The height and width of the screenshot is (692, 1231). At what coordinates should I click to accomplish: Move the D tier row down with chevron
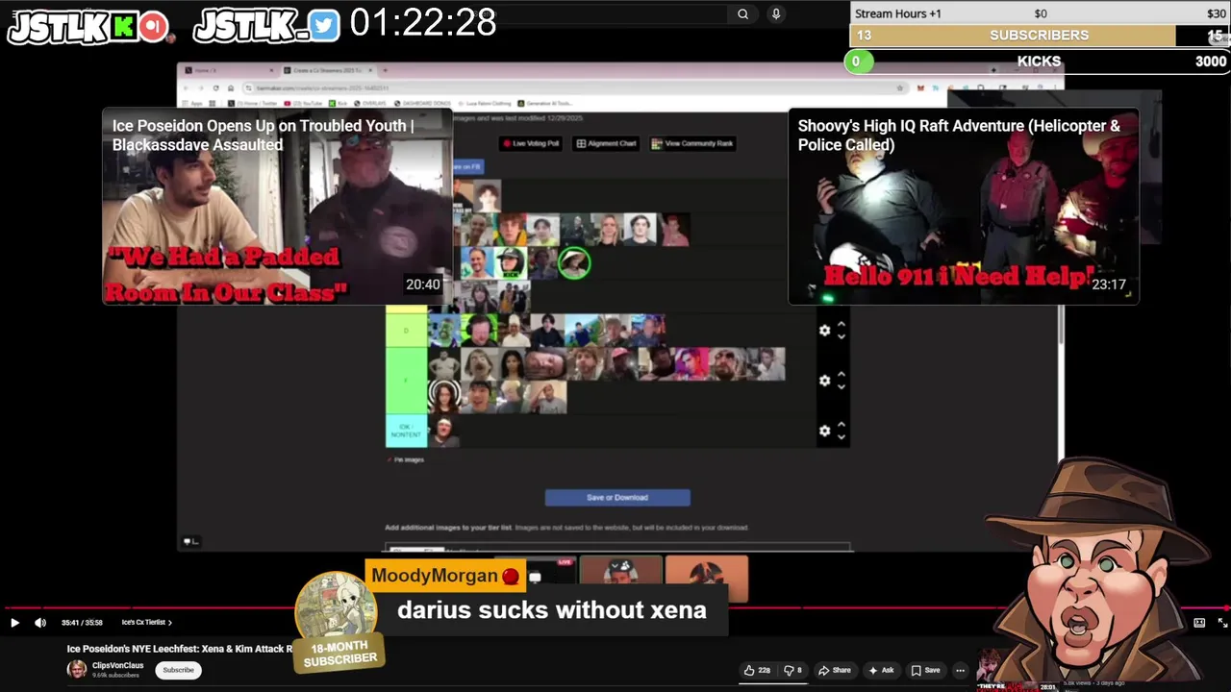coord(842,335)
